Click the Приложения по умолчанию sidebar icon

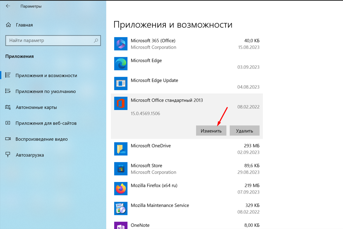[x=8, y=91]
